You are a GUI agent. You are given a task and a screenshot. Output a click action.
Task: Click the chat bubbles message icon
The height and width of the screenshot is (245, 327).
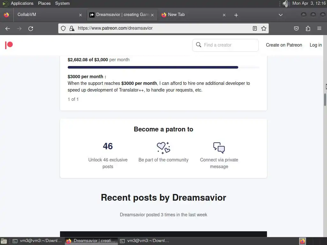219,148
